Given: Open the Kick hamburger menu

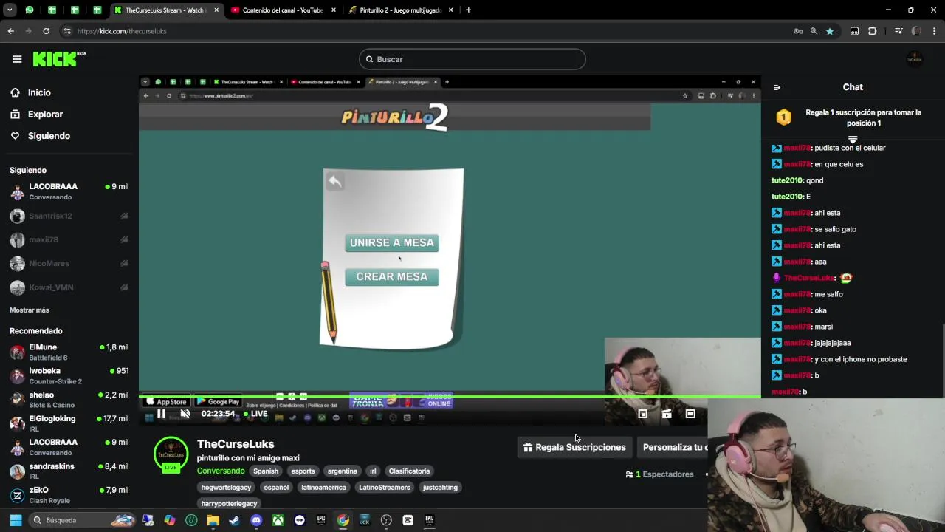Looking at the screenshot, I should coord(17,59).
